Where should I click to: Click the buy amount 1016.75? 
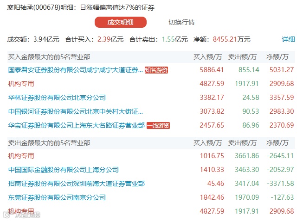[212, 155]
